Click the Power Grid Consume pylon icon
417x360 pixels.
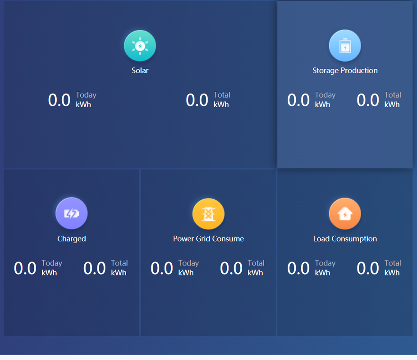click(x=208, y=214)
